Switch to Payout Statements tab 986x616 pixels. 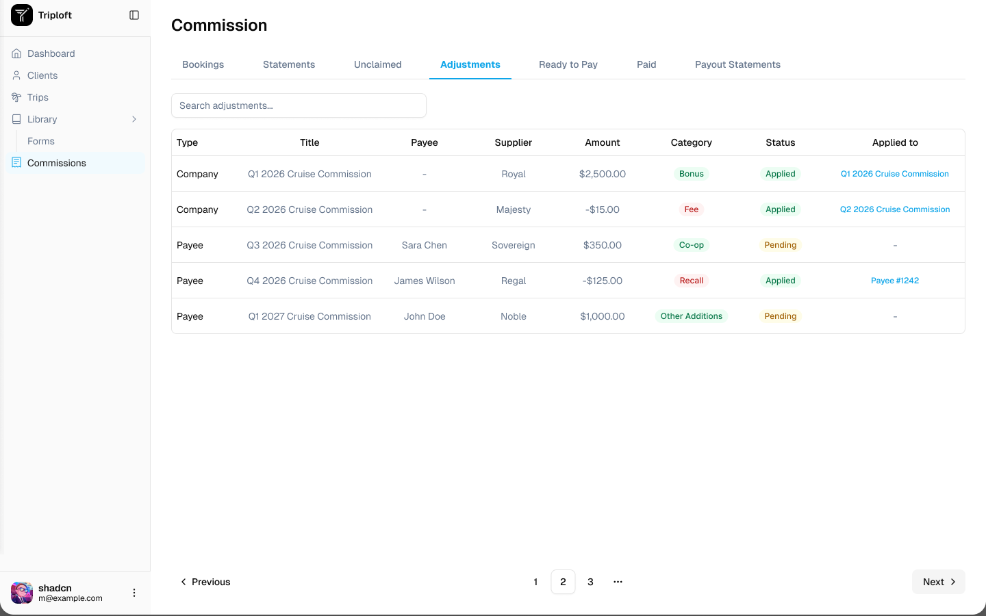pos(737,64)
